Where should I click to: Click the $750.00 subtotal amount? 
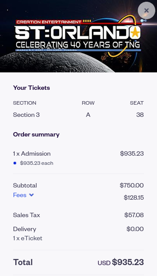[x=132, y=185]
